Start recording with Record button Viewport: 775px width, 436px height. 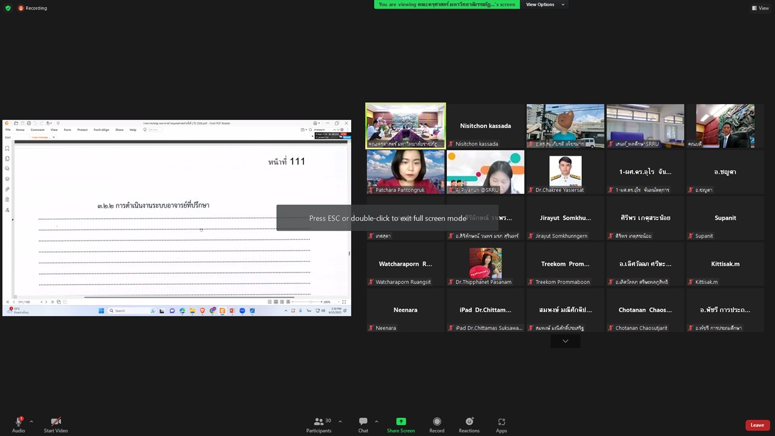tap(437, 422)
